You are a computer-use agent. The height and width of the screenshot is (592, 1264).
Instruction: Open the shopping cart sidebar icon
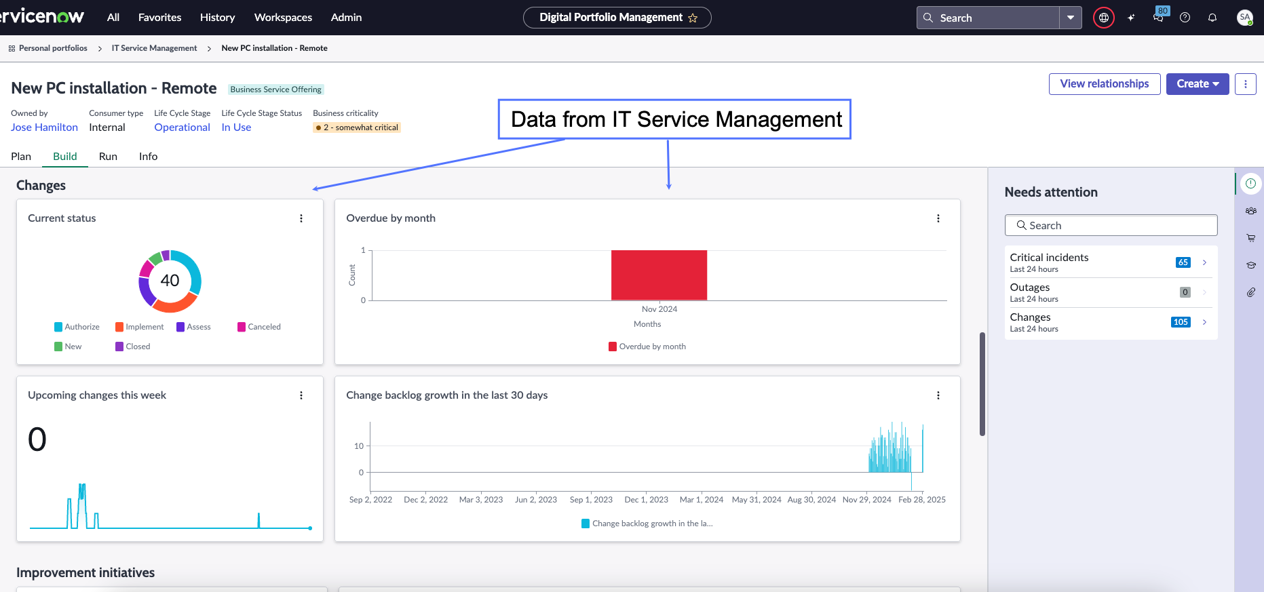(x=1250, y=238)
